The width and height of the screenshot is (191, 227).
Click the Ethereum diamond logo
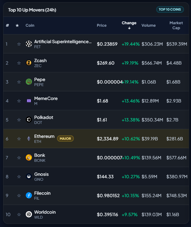pyautogui.click(x=29, y=138)
